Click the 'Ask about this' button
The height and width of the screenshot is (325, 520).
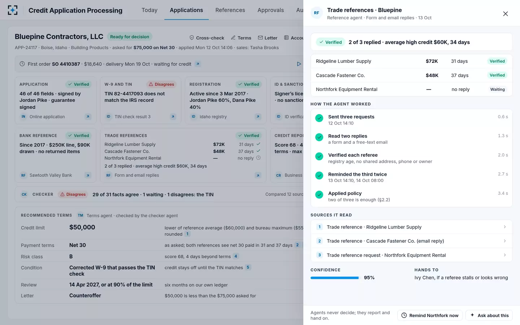click(x=489, y=315)
